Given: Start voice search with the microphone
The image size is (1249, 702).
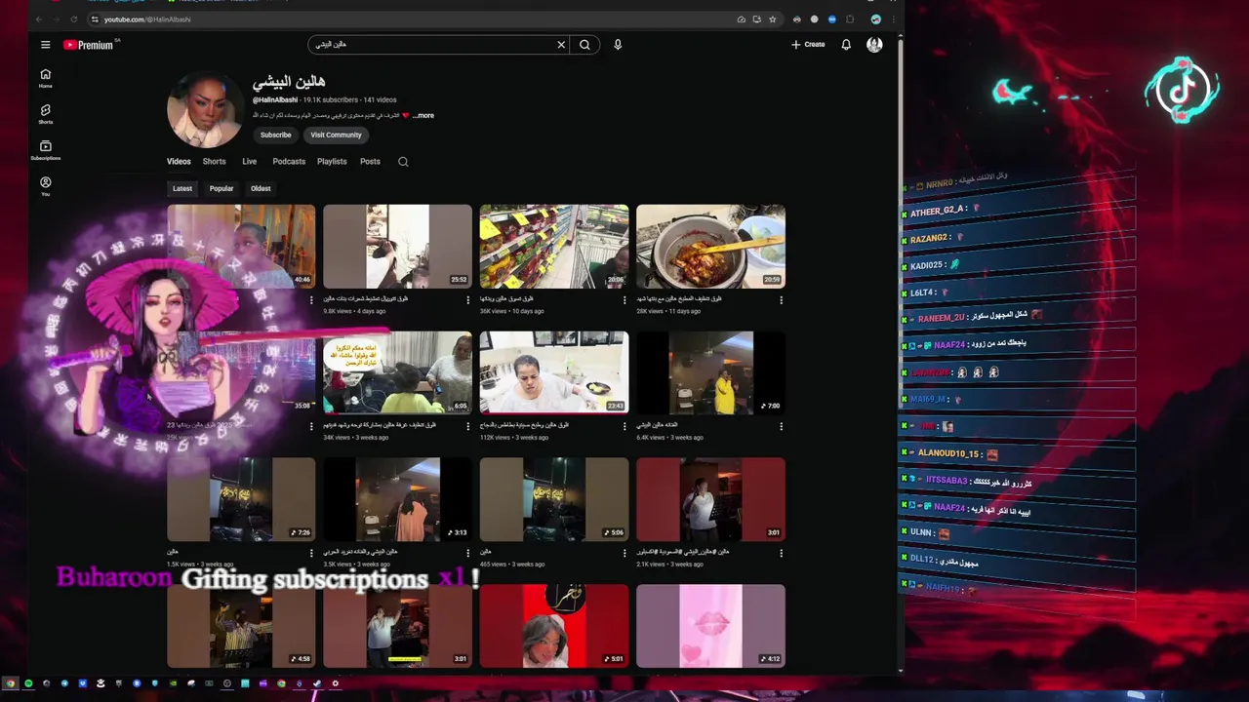Looking at the screenshot, I should click(618, 45).
